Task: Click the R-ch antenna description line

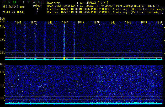Action: [105, 12]
